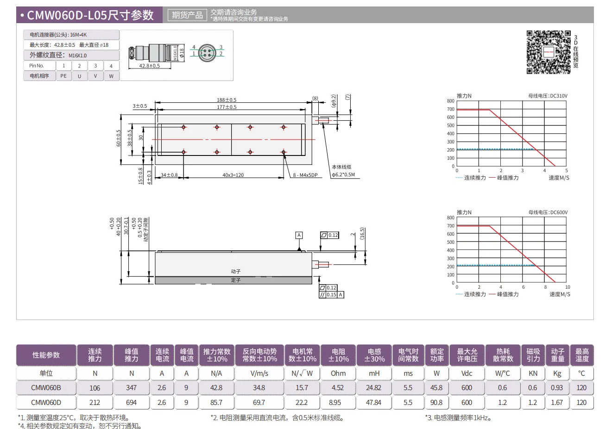Click the 期货产品 label box
This screenshot has width=606, height=429.
(188, 15)
